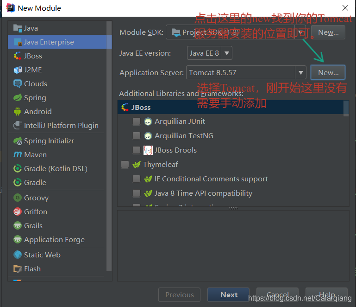Click the Previous button
Image resolution: width=356 pixels, height=307 pixels.
[x=179, y=295]
